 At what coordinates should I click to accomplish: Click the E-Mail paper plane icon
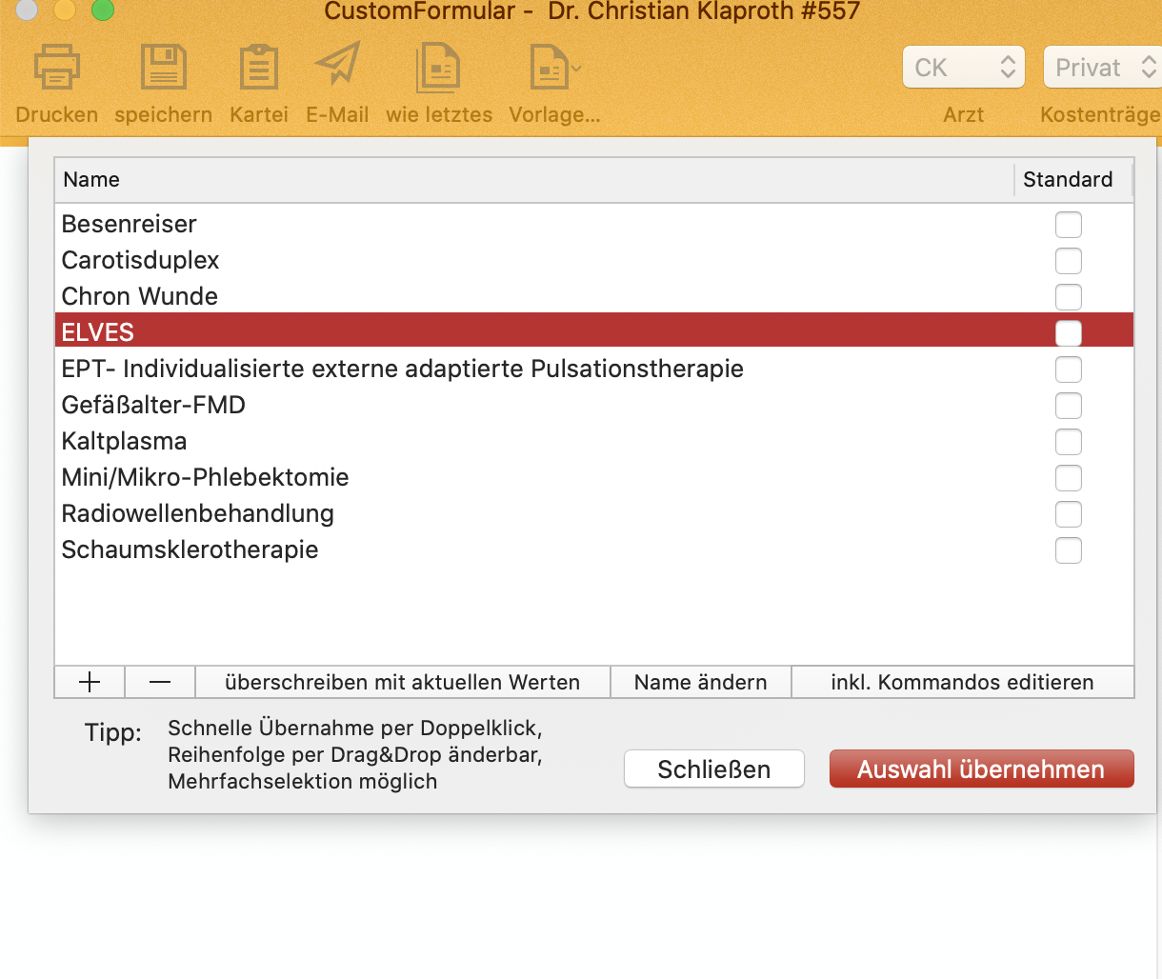point(337,64)
